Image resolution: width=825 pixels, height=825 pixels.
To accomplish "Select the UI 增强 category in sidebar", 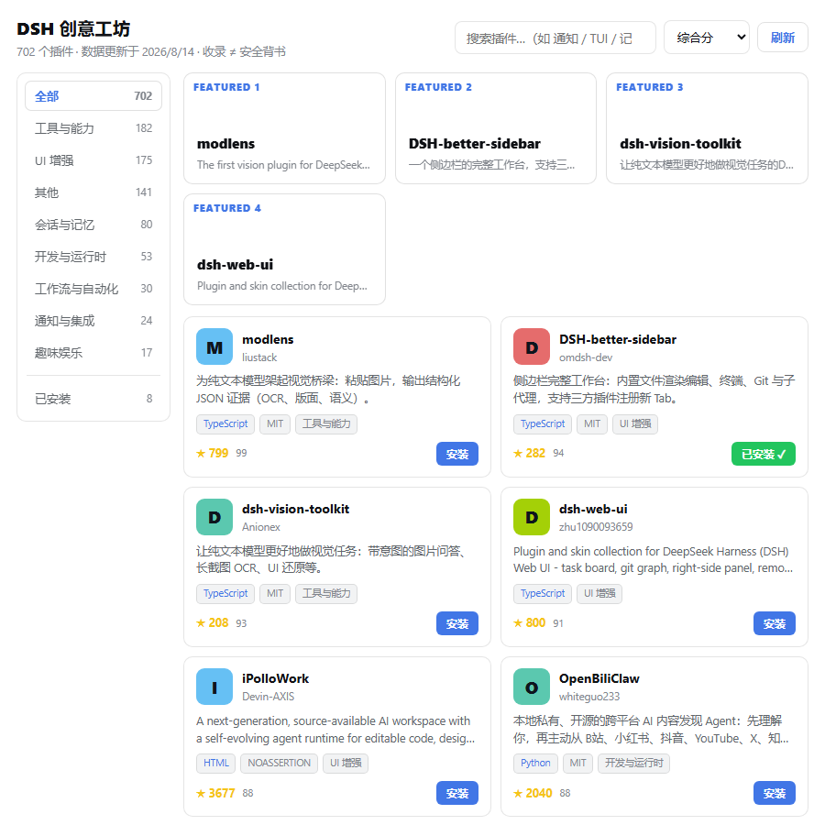I will (93, 159).
